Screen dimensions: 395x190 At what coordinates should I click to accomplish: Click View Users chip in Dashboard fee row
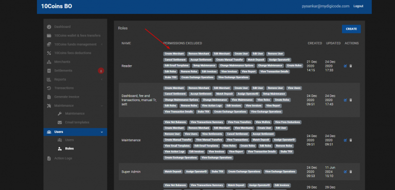(x=294, y=88)
